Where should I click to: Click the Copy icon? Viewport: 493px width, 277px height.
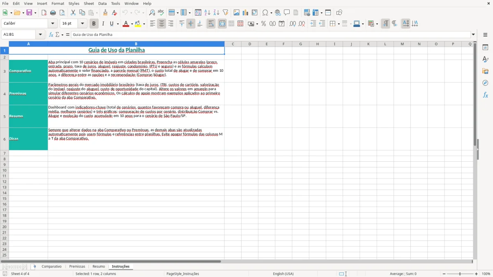(82, 13)
